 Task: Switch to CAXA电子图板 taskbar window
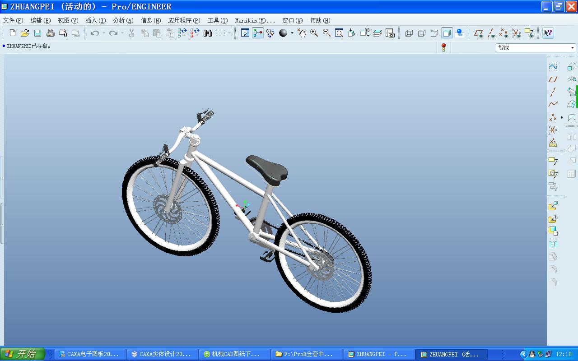tap(90, 354)
